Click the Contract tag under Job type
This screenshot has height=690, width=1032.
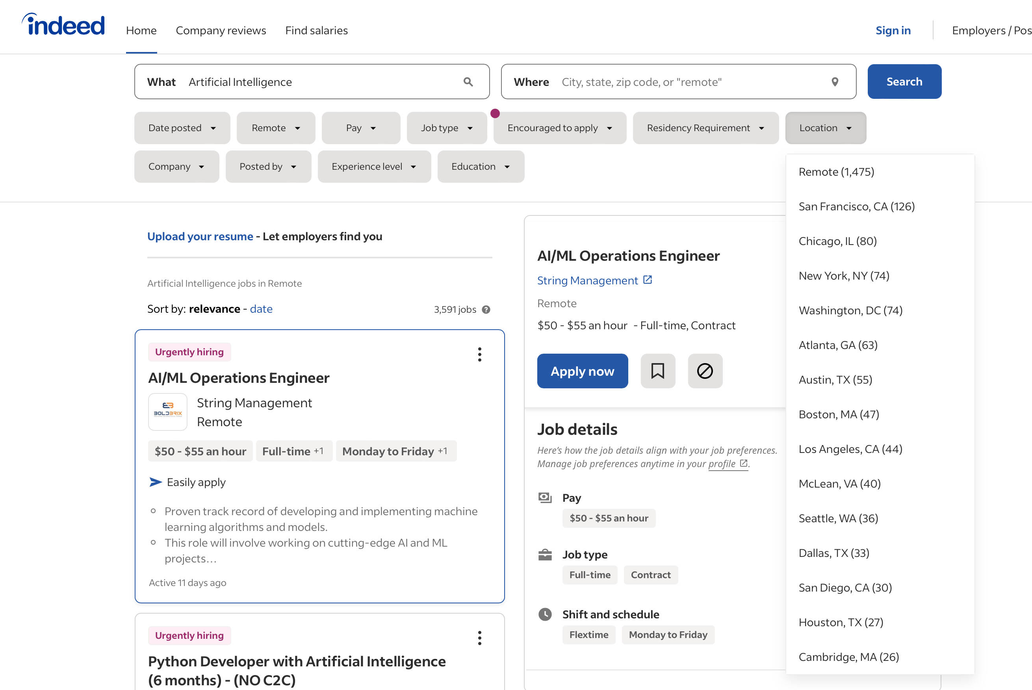[651, 575]
